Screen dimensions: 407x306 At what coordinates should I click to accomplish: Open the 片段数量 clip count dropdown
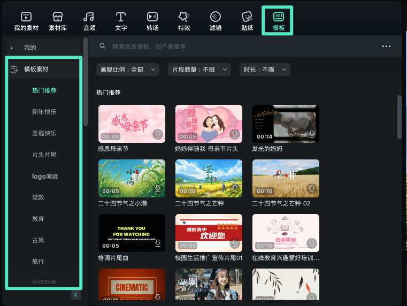[199, 70]
